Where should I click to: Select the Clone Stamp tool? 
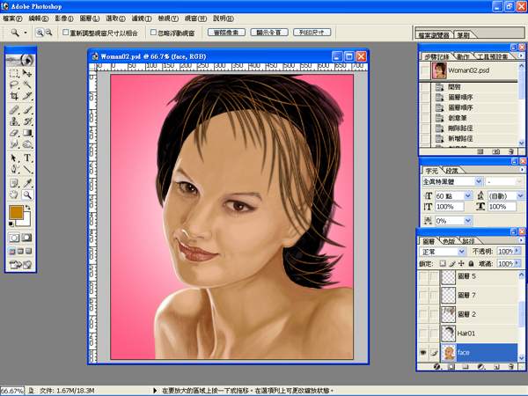point(14,121)
